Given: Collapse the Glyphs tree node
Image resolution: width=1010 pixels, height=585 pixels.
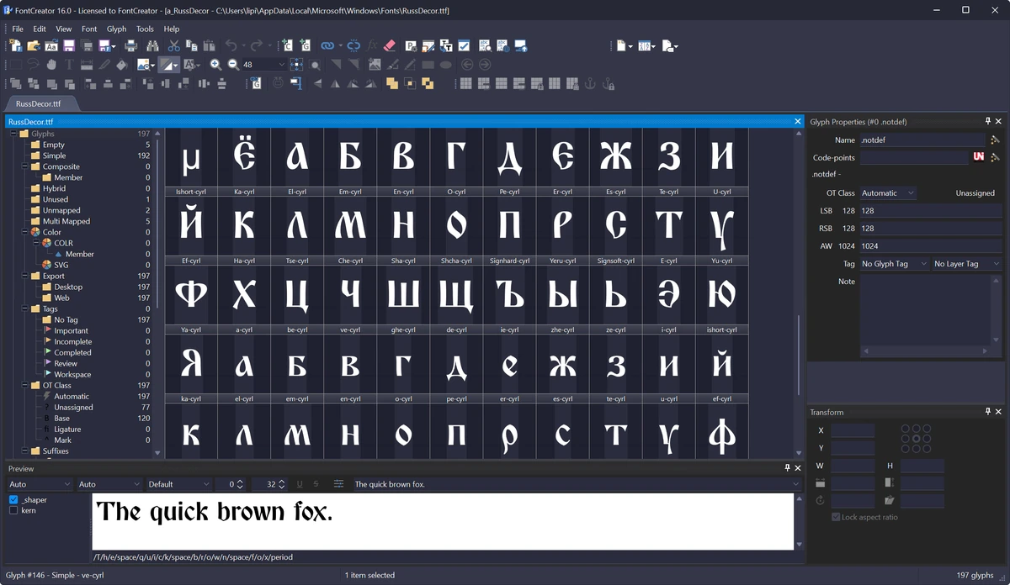Looking at the screenshot, I should click(x=13, y=134).
